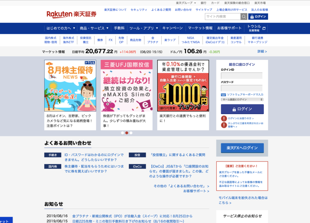310x223 pixels.
Task: Click the large blue ログイン button
Action: (x=242, y=109)
